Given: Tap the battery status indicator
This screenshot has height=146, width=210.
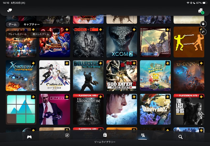Looking at the screenshot, I should coord(205,3).
